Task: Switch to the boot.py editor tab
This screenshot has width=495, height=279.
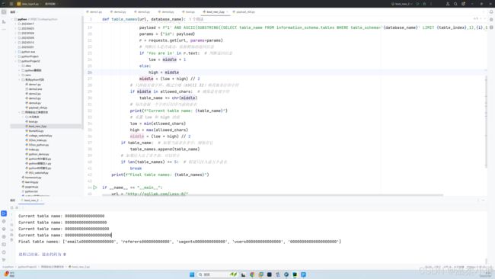Action: point(189,12)
